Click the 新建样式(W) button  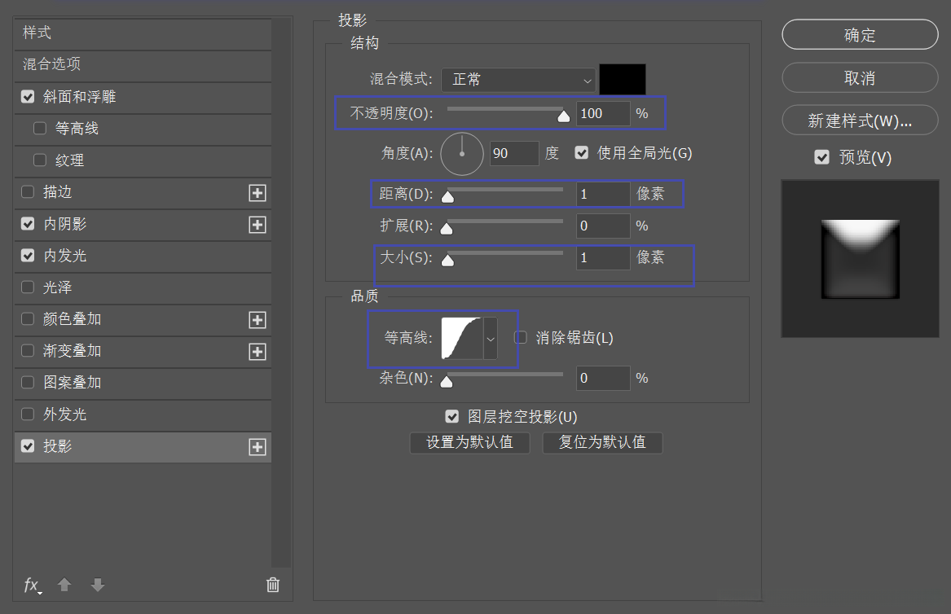coord(859,120)
